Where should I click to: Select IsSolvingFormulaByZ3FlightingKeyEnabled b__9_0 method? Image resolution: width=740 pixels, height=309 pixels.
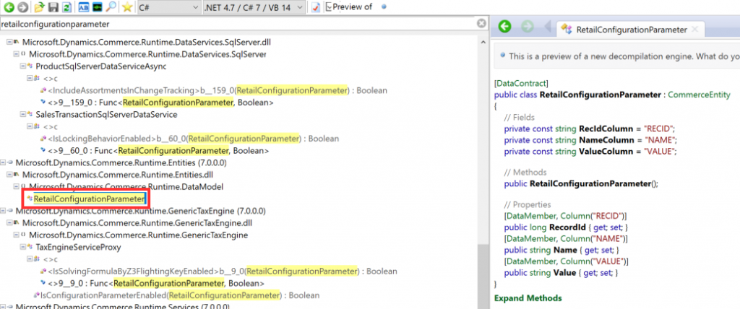[x=223, y=271]
